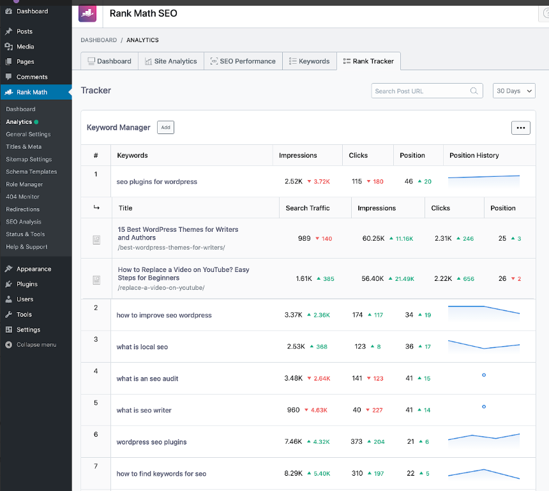The image size is (549, 491).
Task: Click the list icon on the Keywords tab
Action: click(293, 61)
